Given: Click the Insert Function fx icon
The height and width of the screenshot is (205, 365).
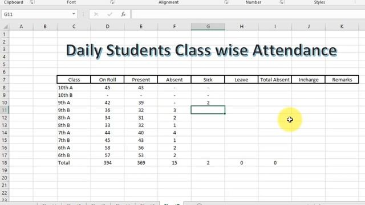Looking at the screenshot, I should (x=123, y=14).
